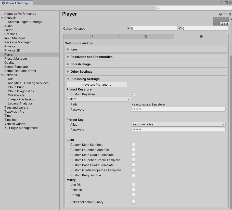Select Analytics - Gaming Services
This screenshot has height=210, width=232.
click(x=28, y=83)
